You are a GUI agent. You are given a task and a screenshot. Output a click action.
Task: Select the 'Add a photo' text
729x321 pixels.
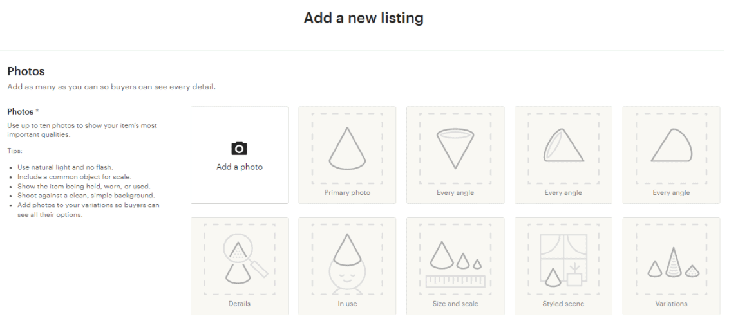coord(240,167)
